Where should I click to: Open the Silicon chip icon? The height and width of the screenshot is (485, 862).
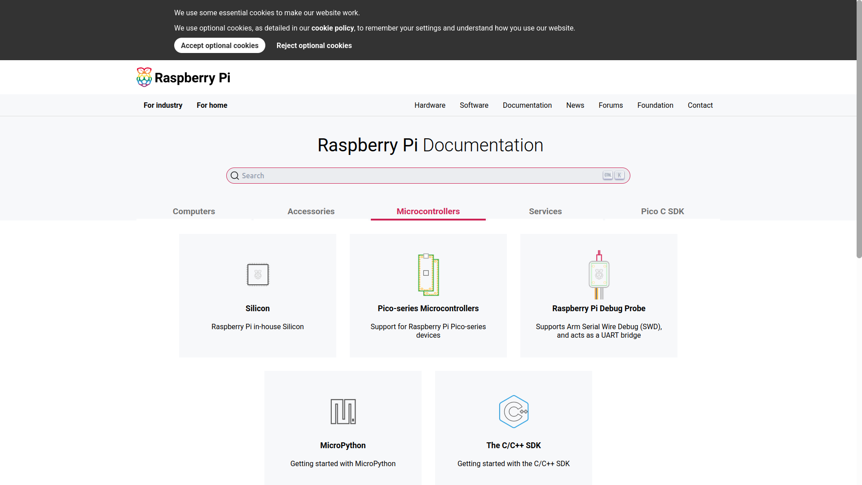[x=258, y=274]
